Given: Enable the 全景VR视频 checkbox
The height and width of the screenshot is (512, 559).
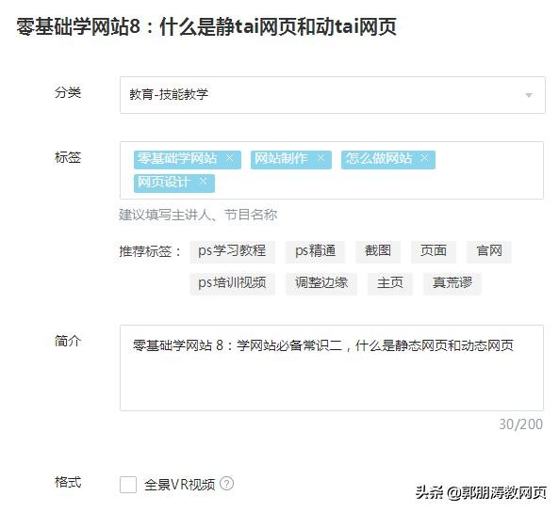Looking at the screenshot, I should [x=128, y=484].
